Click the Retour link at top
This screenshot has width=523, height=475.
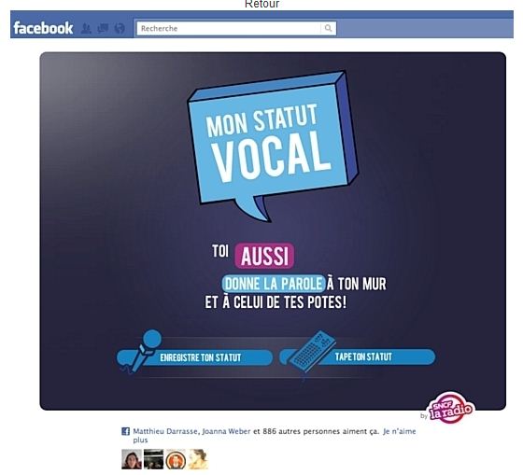261,4
